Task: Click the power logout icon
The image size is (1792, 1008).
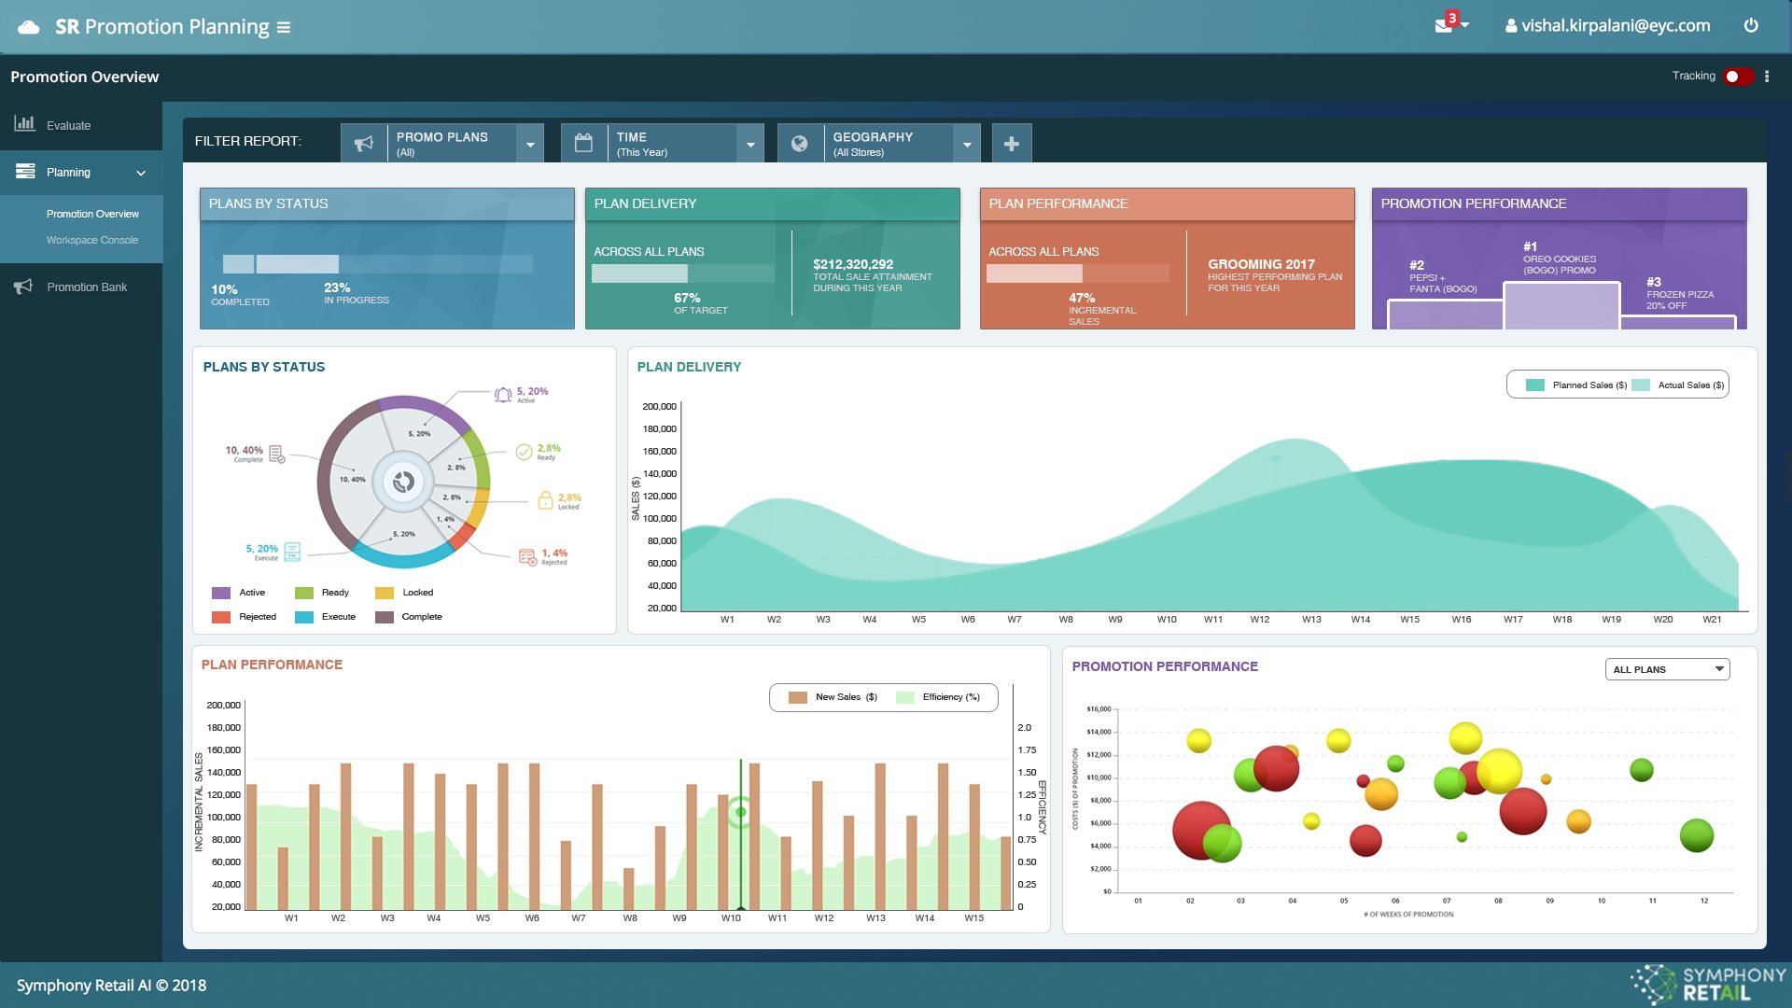Action: coord(1751,25)
